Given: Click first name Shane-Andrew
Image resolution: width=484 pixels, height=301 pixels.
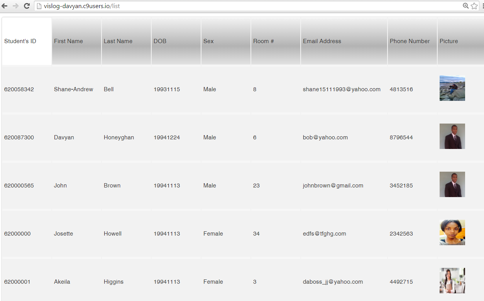Looking at the screenshot, I should [73, 89].
